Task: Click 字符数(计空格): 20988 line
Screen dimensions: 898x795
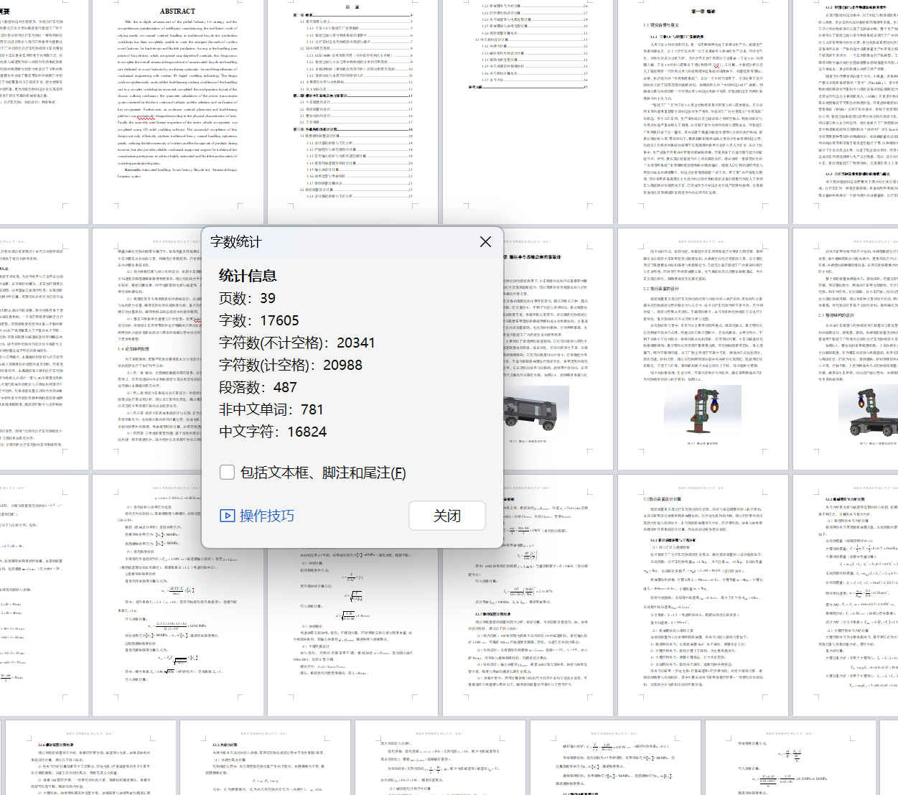Action: click(291, 365)
